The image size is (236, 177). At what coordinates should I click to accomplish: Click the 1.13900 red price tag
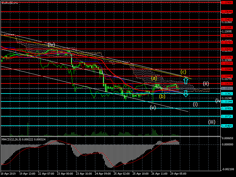tap(227, 3)
